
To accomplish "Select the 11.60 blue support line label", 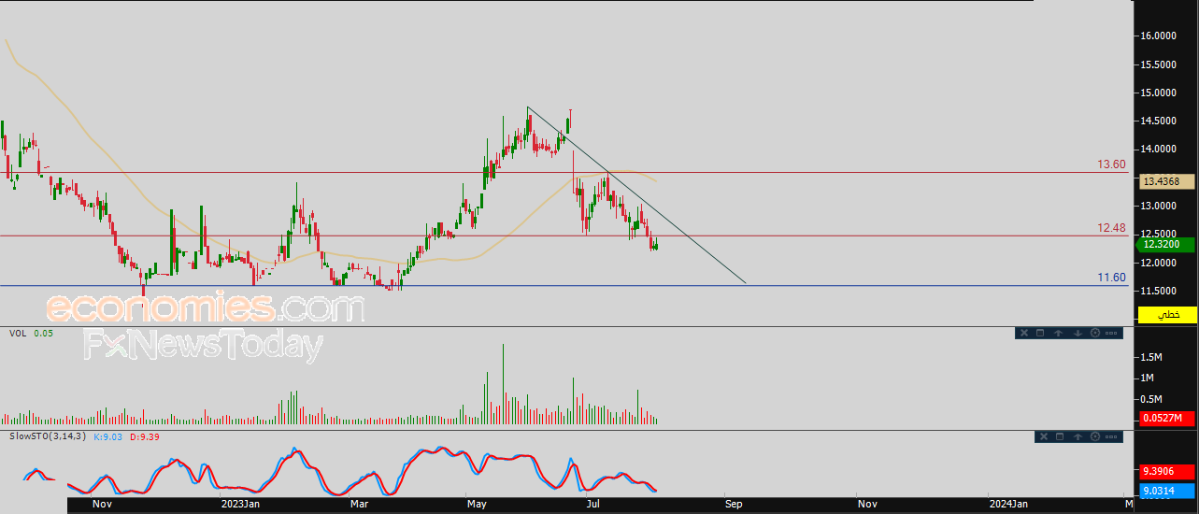I will [x=1111, y=278].
